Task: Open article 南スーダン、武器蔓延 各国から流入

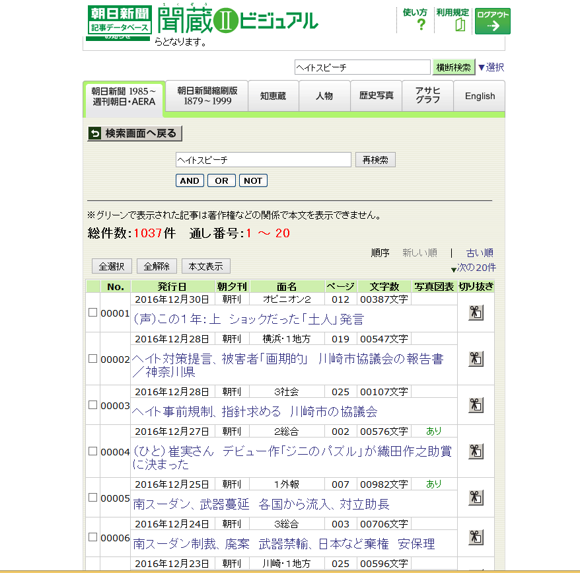Action: coord(261,504)
